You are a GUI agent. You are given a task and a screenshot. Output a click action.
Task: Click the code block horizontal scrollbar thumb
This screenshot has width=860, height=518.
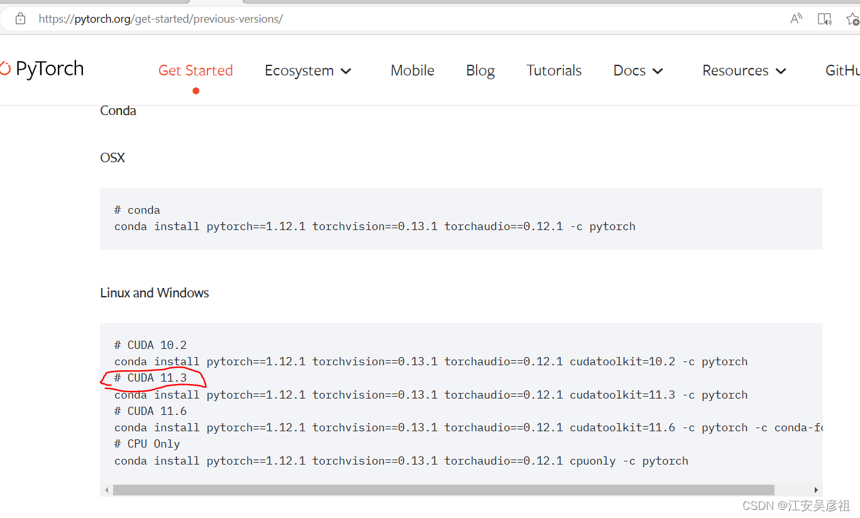[444, 490]
